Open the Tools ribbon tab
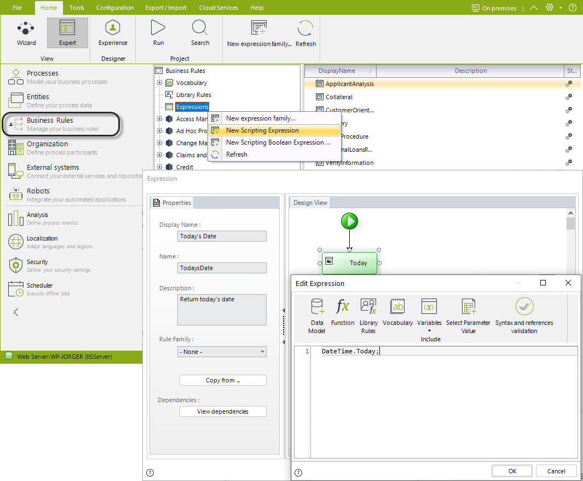Image resolution: width=583 pixels, height=481 pixels. (77, 8)
